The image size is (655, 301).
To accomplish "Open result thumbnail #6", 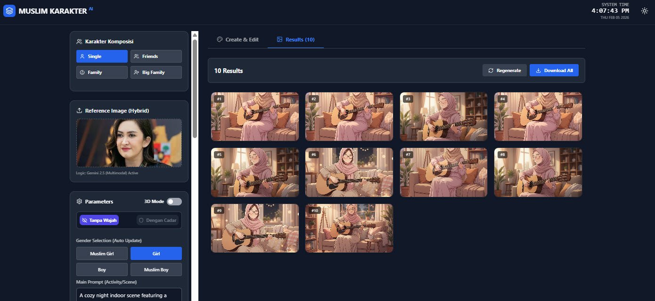I will point(349,172).
